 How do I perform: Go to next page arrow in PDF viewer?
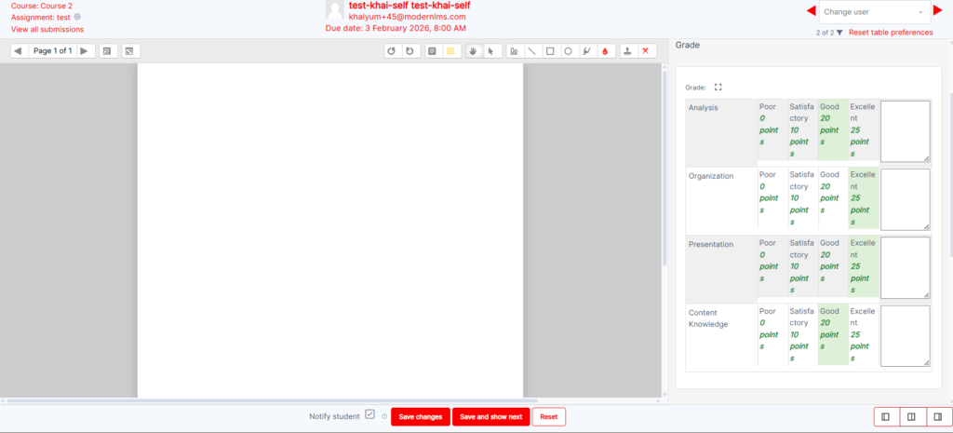(86, 51)
